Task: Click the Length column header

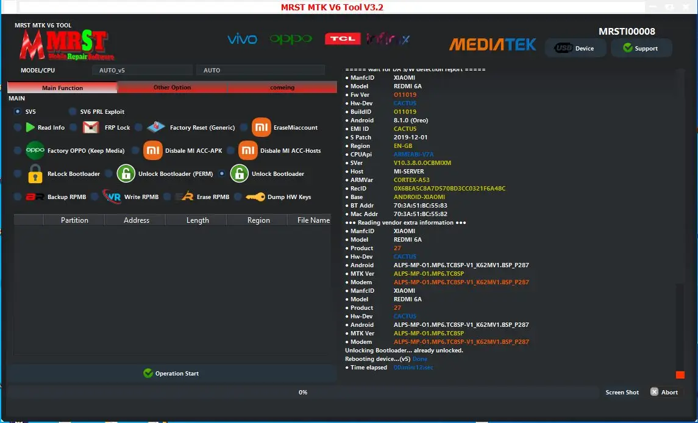Action: click(197, 220)
